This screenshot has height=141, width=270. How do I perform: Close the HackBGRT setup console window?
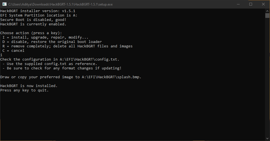pos(263,4)
